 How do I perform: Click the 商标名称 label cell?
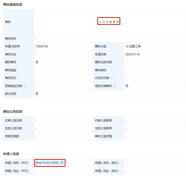pos(18,39)
